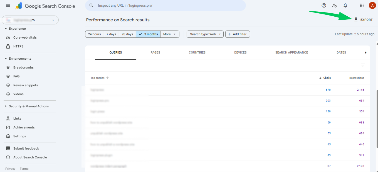This screenshot has width=378, height=172.
Task: Switch to the Pages tab
Action: [155, 52]
